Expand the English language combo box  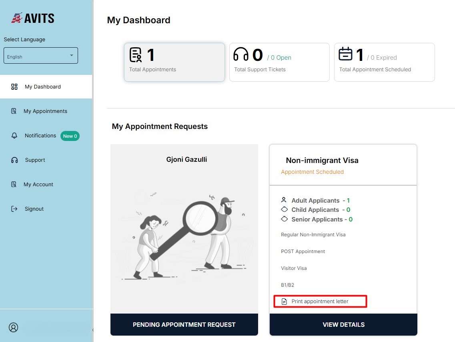pos(40,55)
